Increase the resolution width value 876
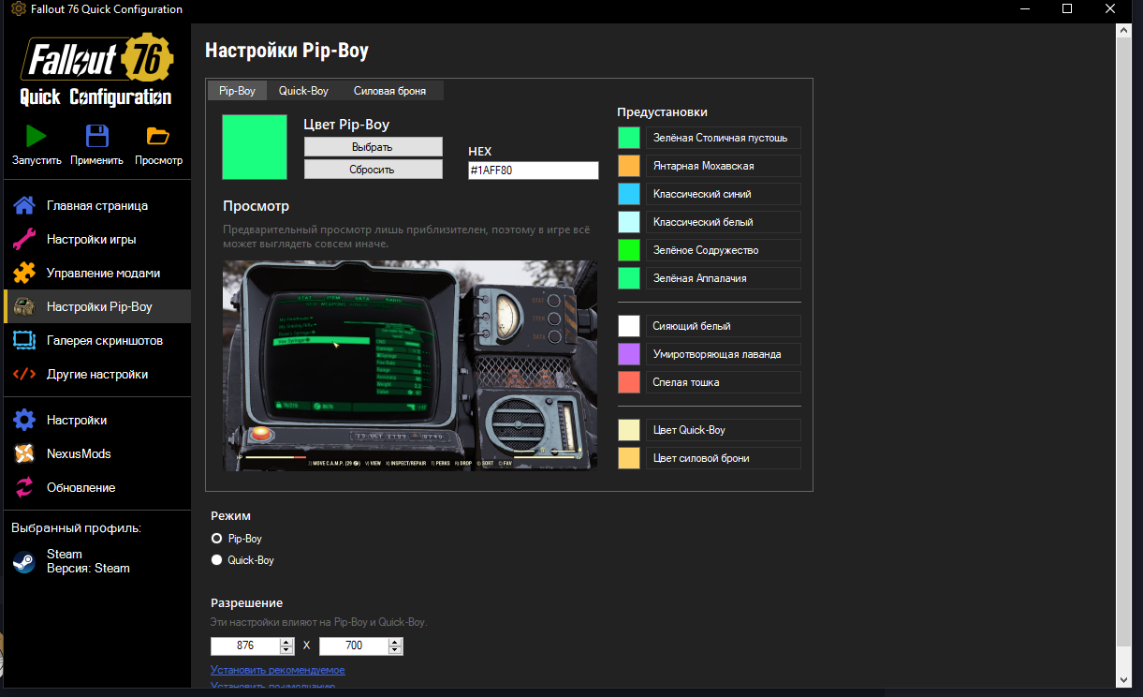Image resolution: width=1143 pixels, height=697 pixels. pyautogui.click(x=286, y=642)
